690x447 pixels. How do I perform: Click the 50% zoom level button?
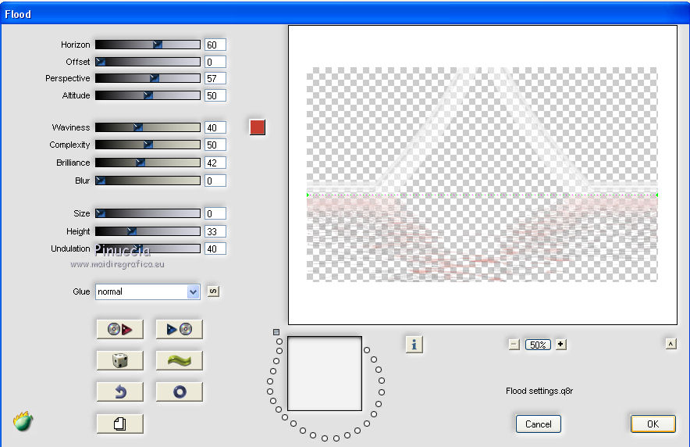tap(538, 345)
